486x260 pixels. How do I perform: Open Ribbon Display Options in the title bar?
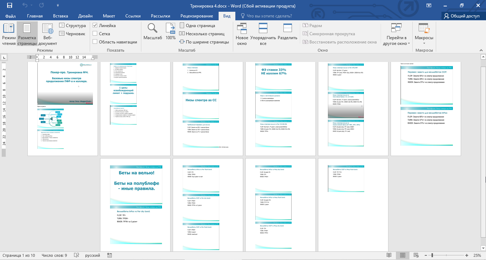pos(429,5)
